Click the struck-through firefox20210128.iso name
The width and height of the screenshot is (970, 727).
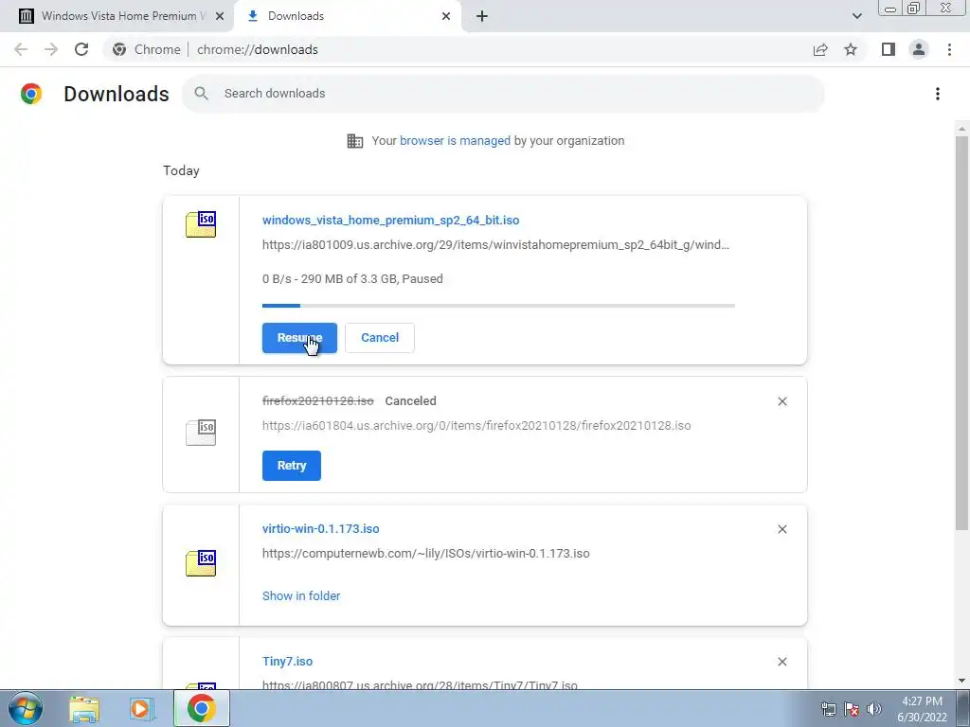tap(318, 401)
